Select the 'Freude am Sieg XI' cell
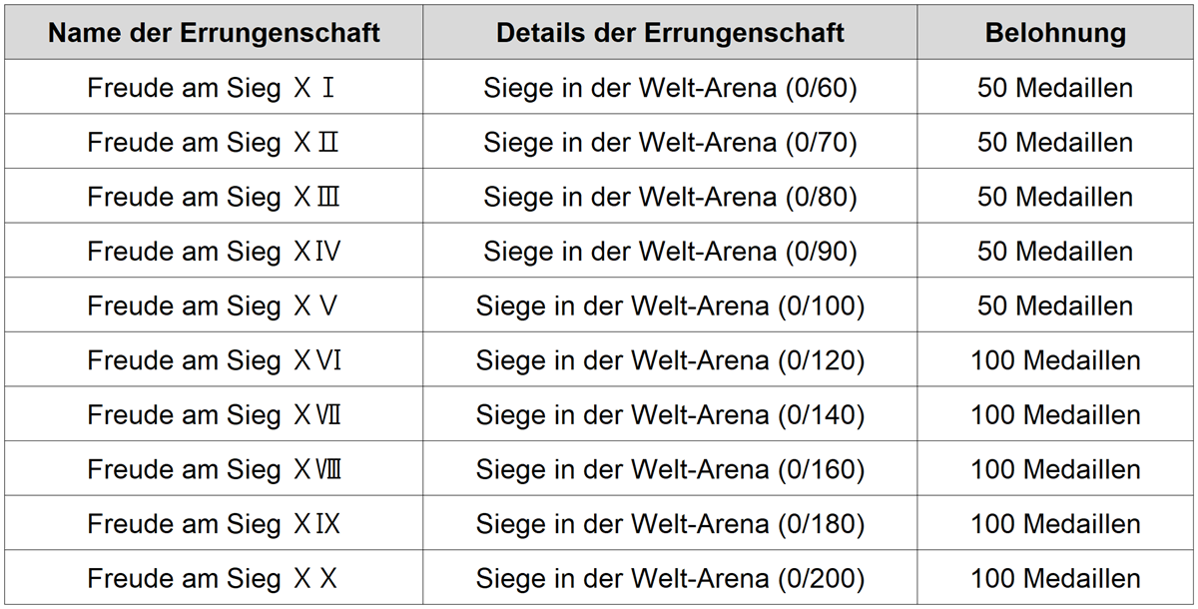Viewport: 1198px width, 609px height. pos(214,88)
